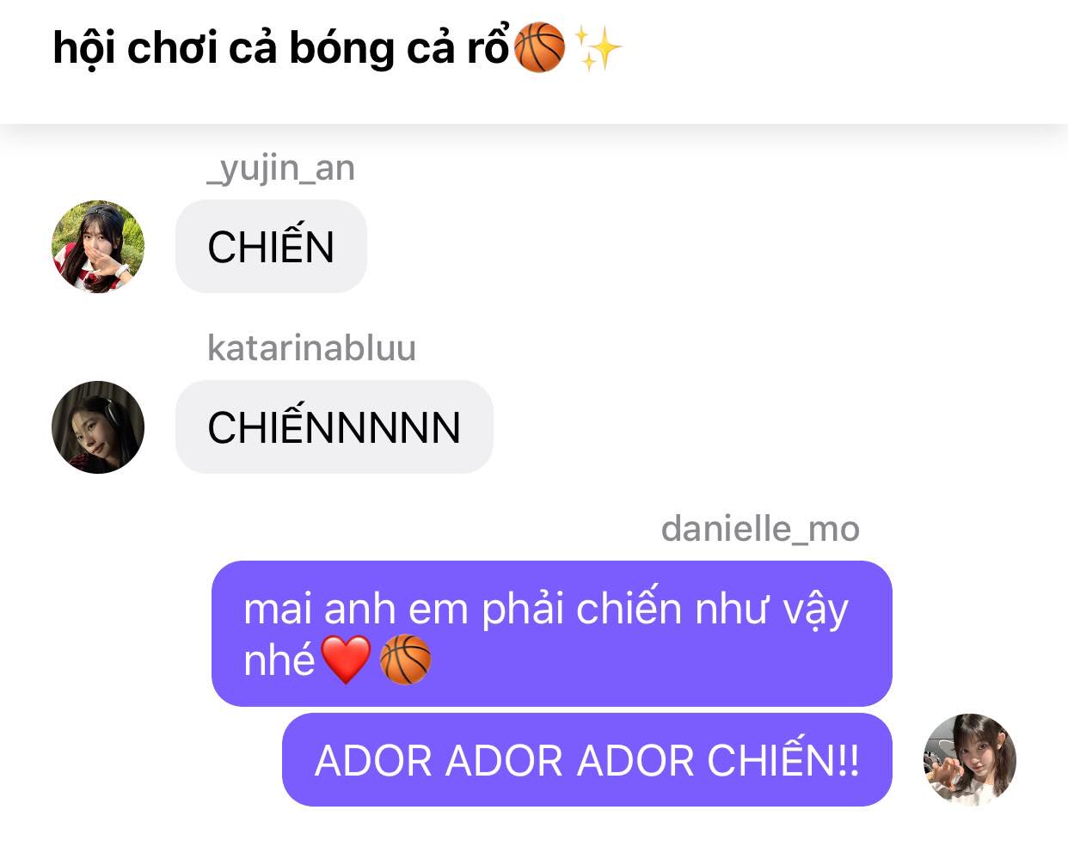
Task: Select the ADOR ADOR ADOR CHIẾN!! bubble
Action: [587, 760]
